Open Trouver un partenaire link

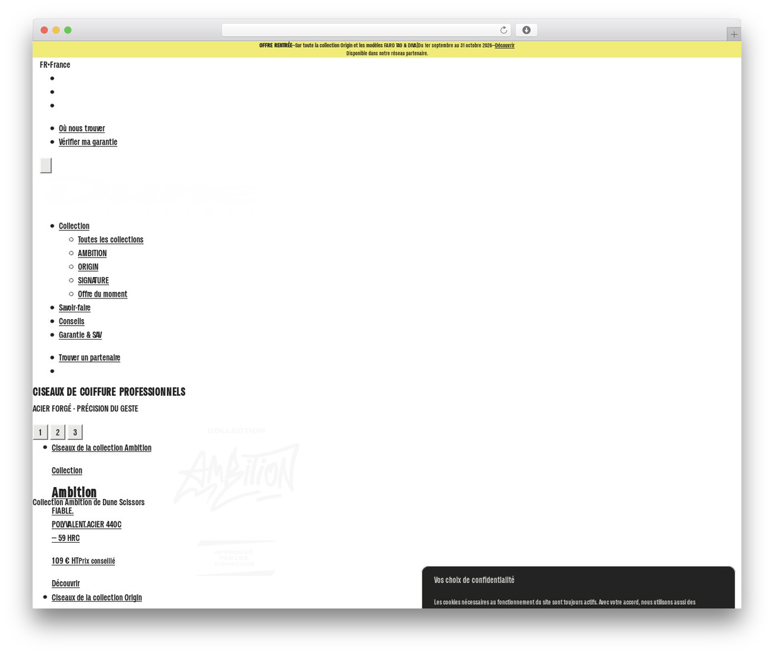pyautogui.click(x=89, y=358)
